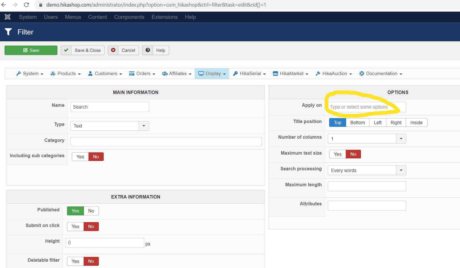Viewport: 460px width, 268px height.
Task: Select Bottom title position
Action: (x=357, y=122)
